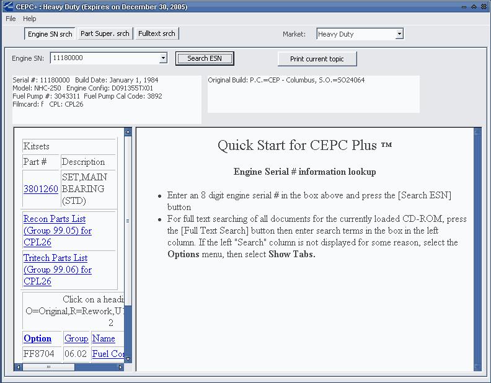
Task: Sort by the Option column heading
Action: tap(38, 338)
